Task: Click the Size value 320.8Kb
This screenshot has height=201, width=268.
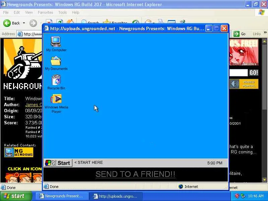Action: [33, 117]
